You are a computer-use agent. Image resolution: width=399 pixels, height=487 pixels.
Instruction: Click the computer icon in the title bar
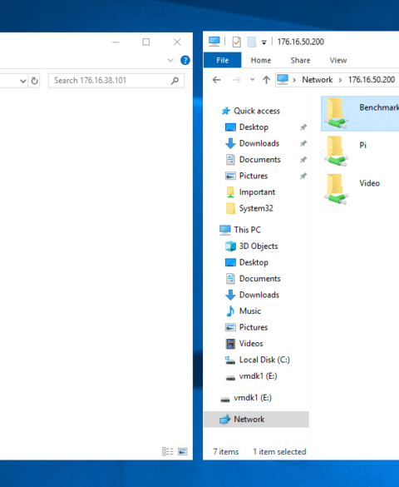pos(214,42)
